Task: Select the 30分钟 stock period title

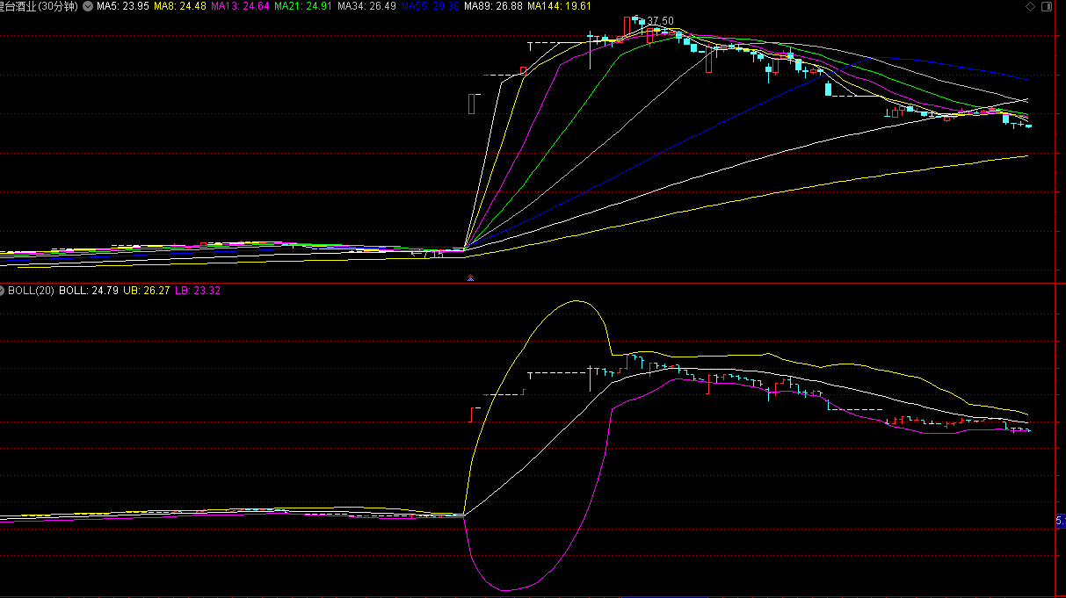Action: point(39,6)
